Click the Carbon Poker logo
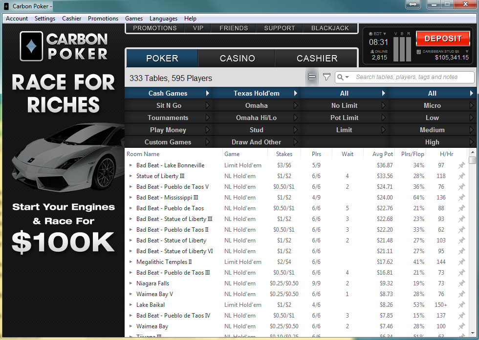 click(x=64, y=46)
